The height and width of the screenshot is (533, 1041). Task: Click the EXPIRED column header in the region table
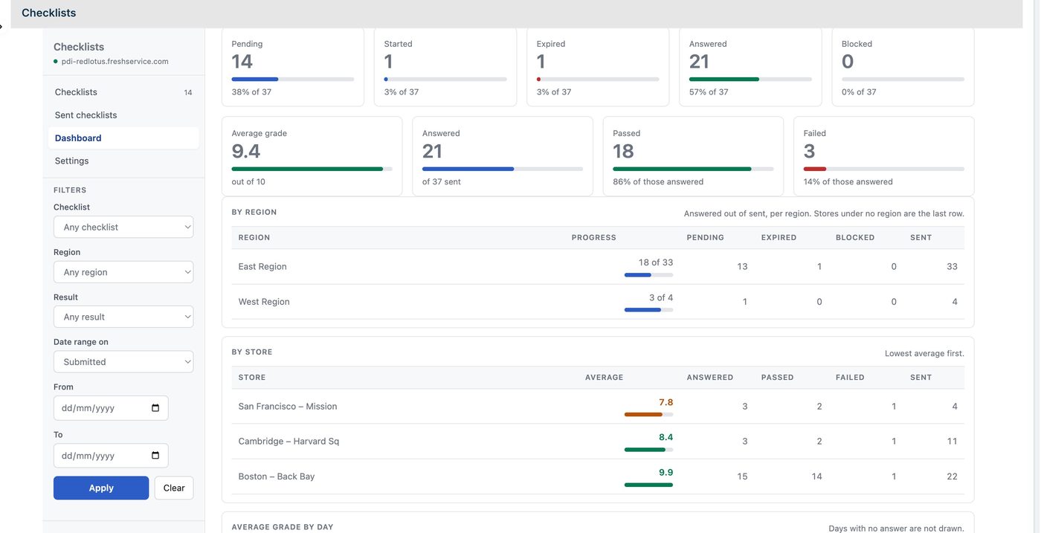click(x=779, y=238)
